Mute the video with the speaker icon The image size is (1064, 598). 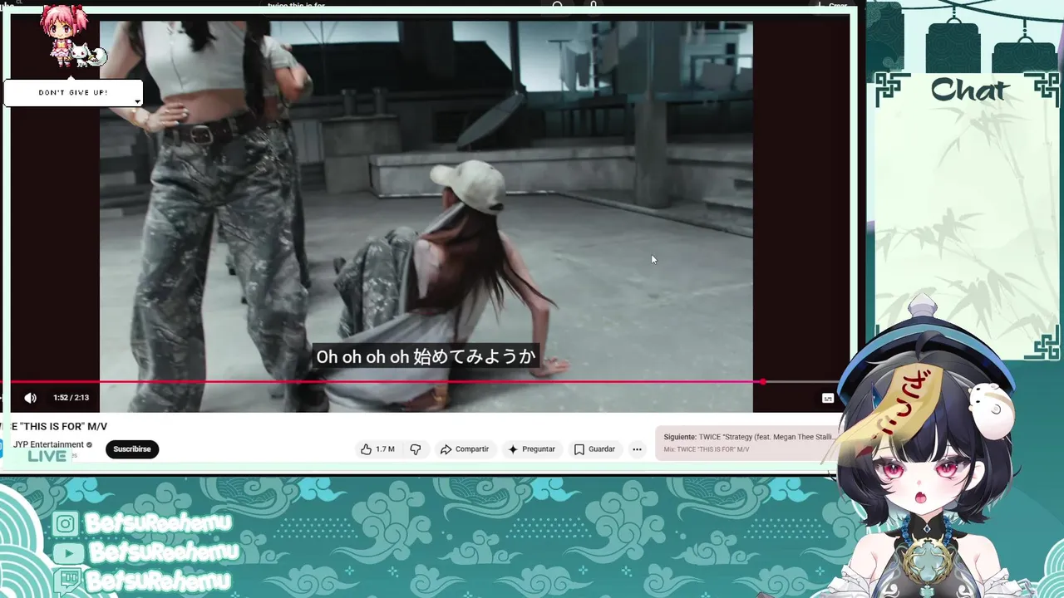(31, 398)
